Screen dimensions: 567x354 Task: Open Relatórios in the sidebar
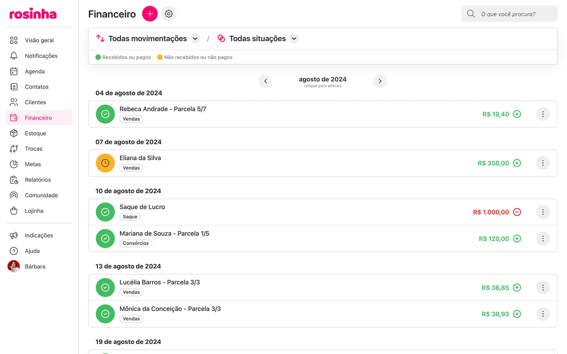38,180
